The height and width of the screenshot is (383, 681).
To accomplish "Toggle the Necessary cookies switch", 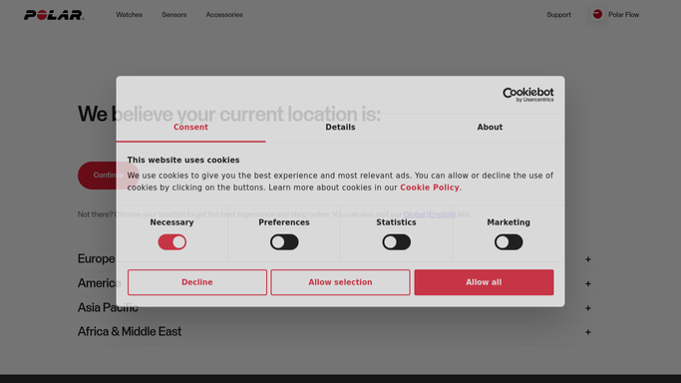I will (171, 242).
